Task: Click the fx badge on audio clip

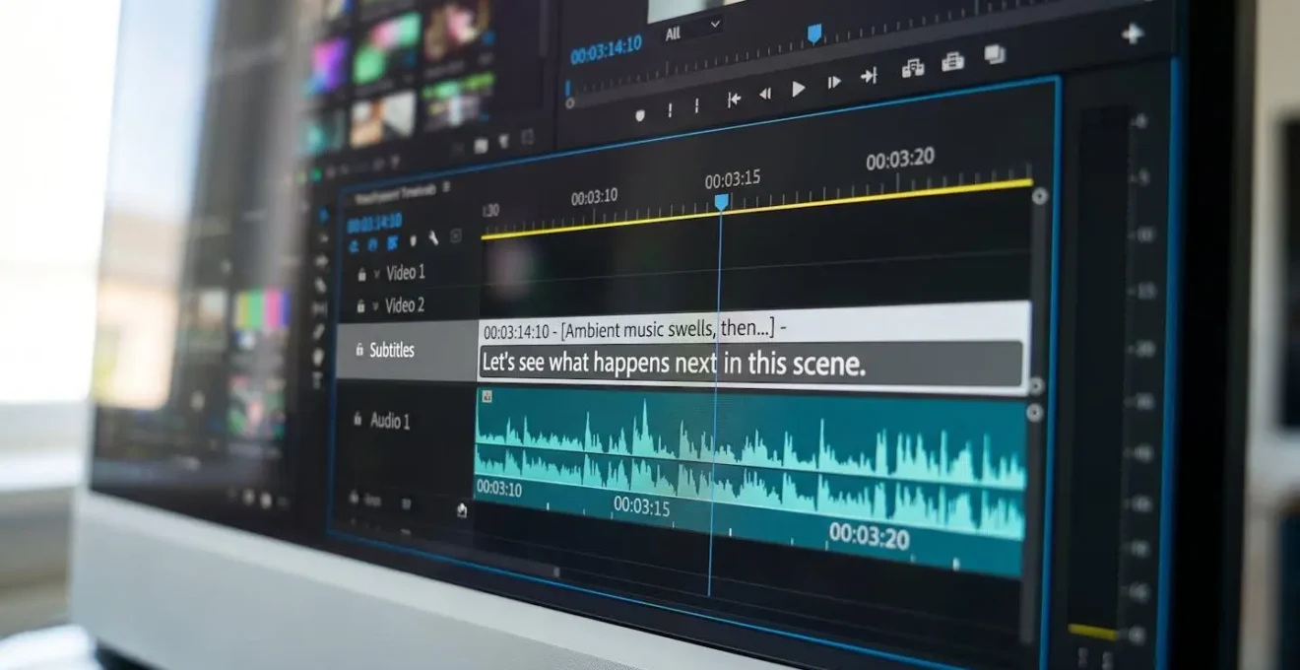Action: pos(487,397)
